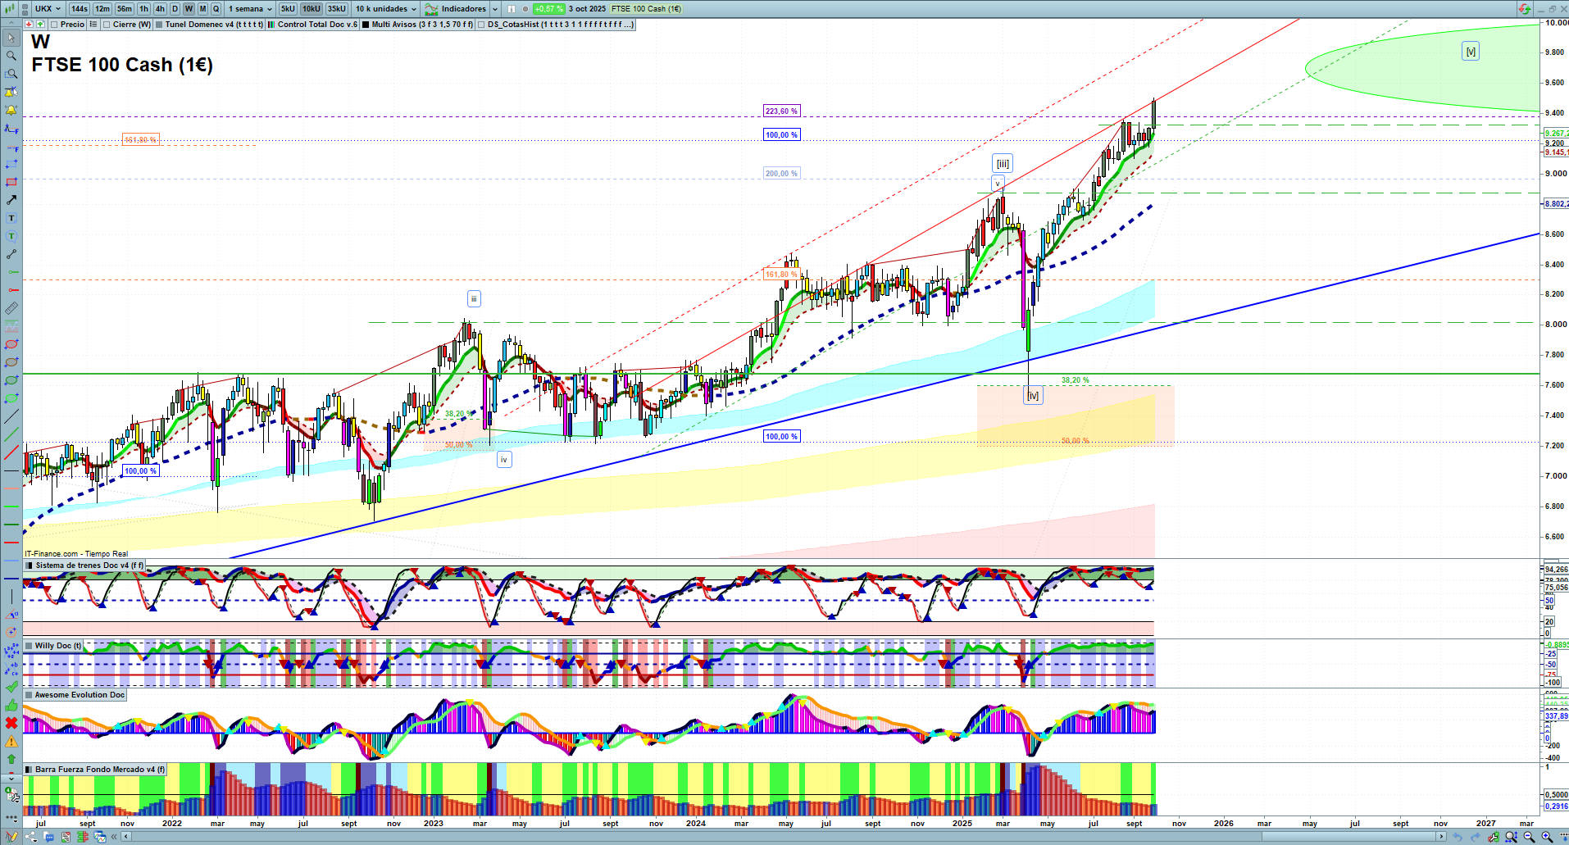
Task: Choose the black arrow drawing tool
Action: 11,200
